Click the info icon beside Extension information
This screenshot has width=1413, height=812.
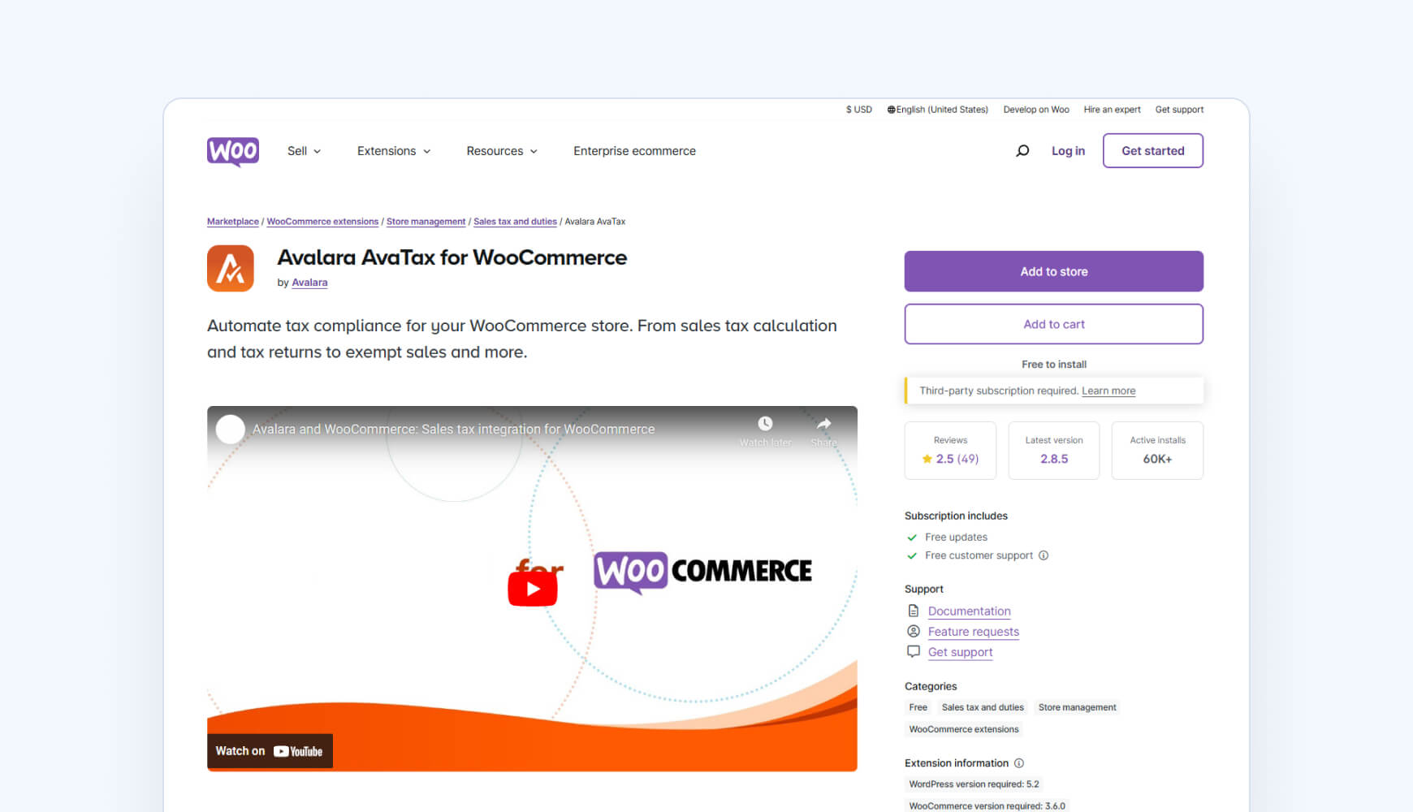click(1019, 763)
